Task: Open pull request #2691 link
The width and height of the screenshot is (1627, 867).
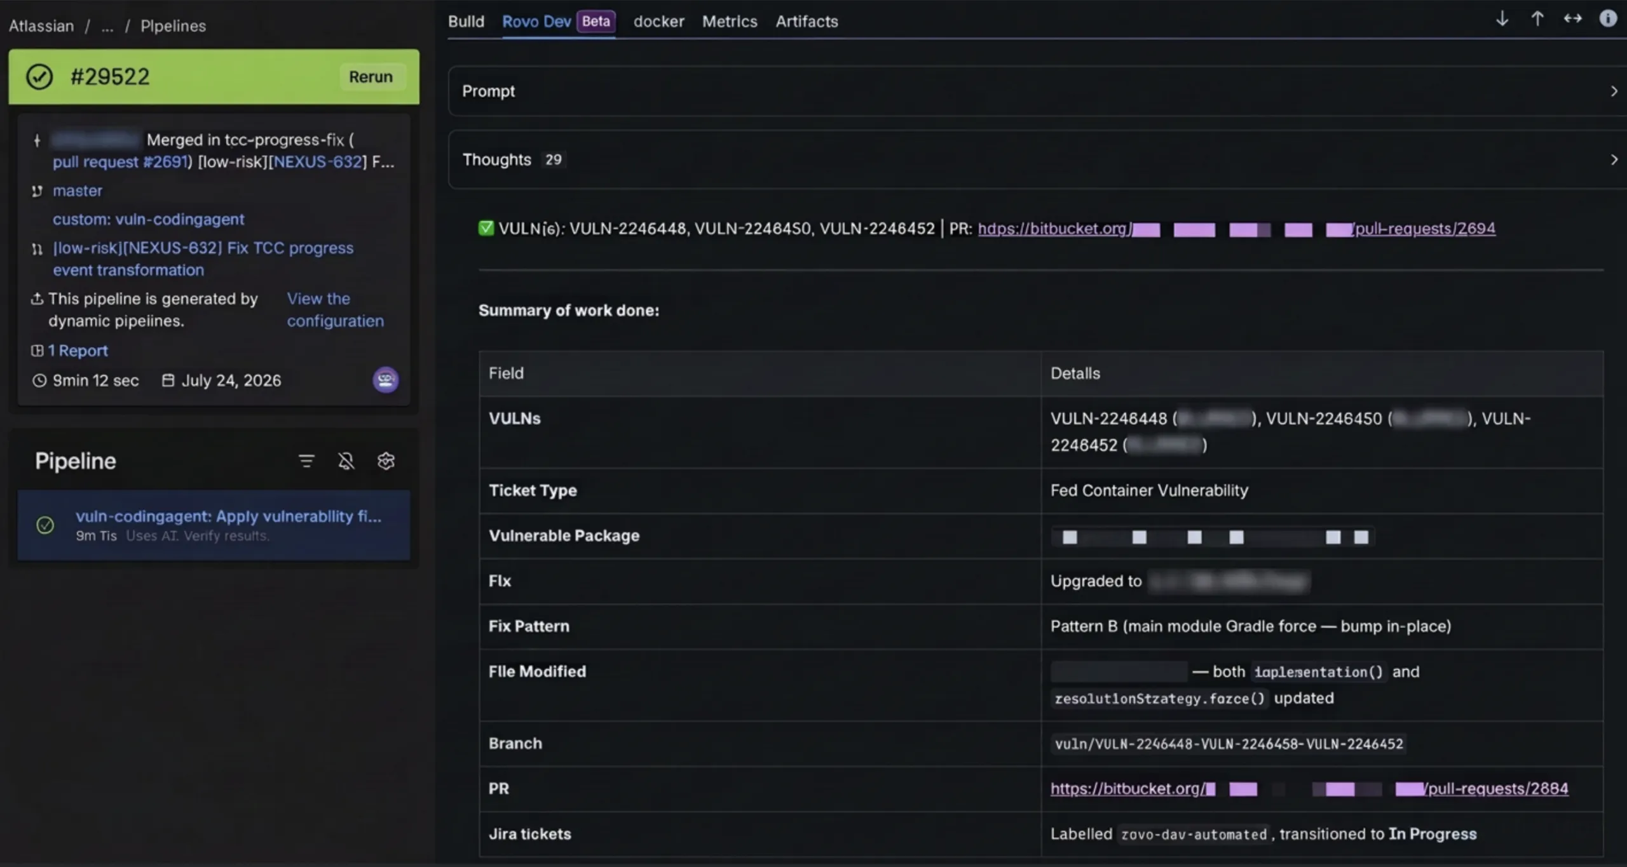Action: pos(121,162)
